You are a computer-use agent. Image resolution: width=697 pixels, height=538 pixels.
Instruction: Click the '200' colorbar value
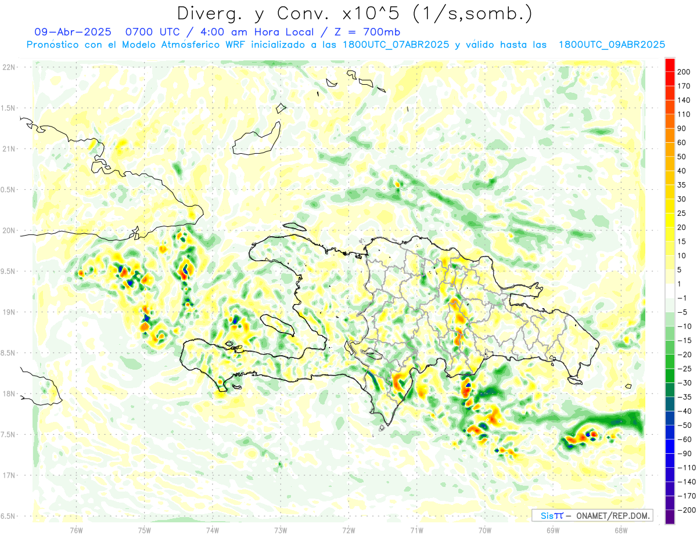[684, 71]
